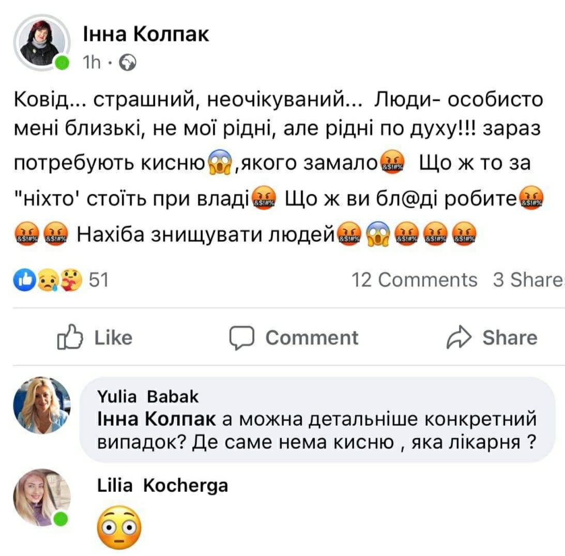This screenshot has height=556, width=565.
Task: Open Lilia Kocherga's profile picture
Action: (x=42, y=497)
